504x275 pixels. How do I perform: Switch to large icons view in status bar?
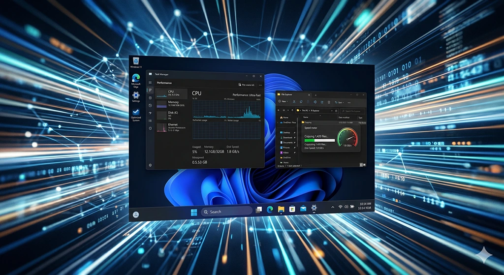point(364,165)
